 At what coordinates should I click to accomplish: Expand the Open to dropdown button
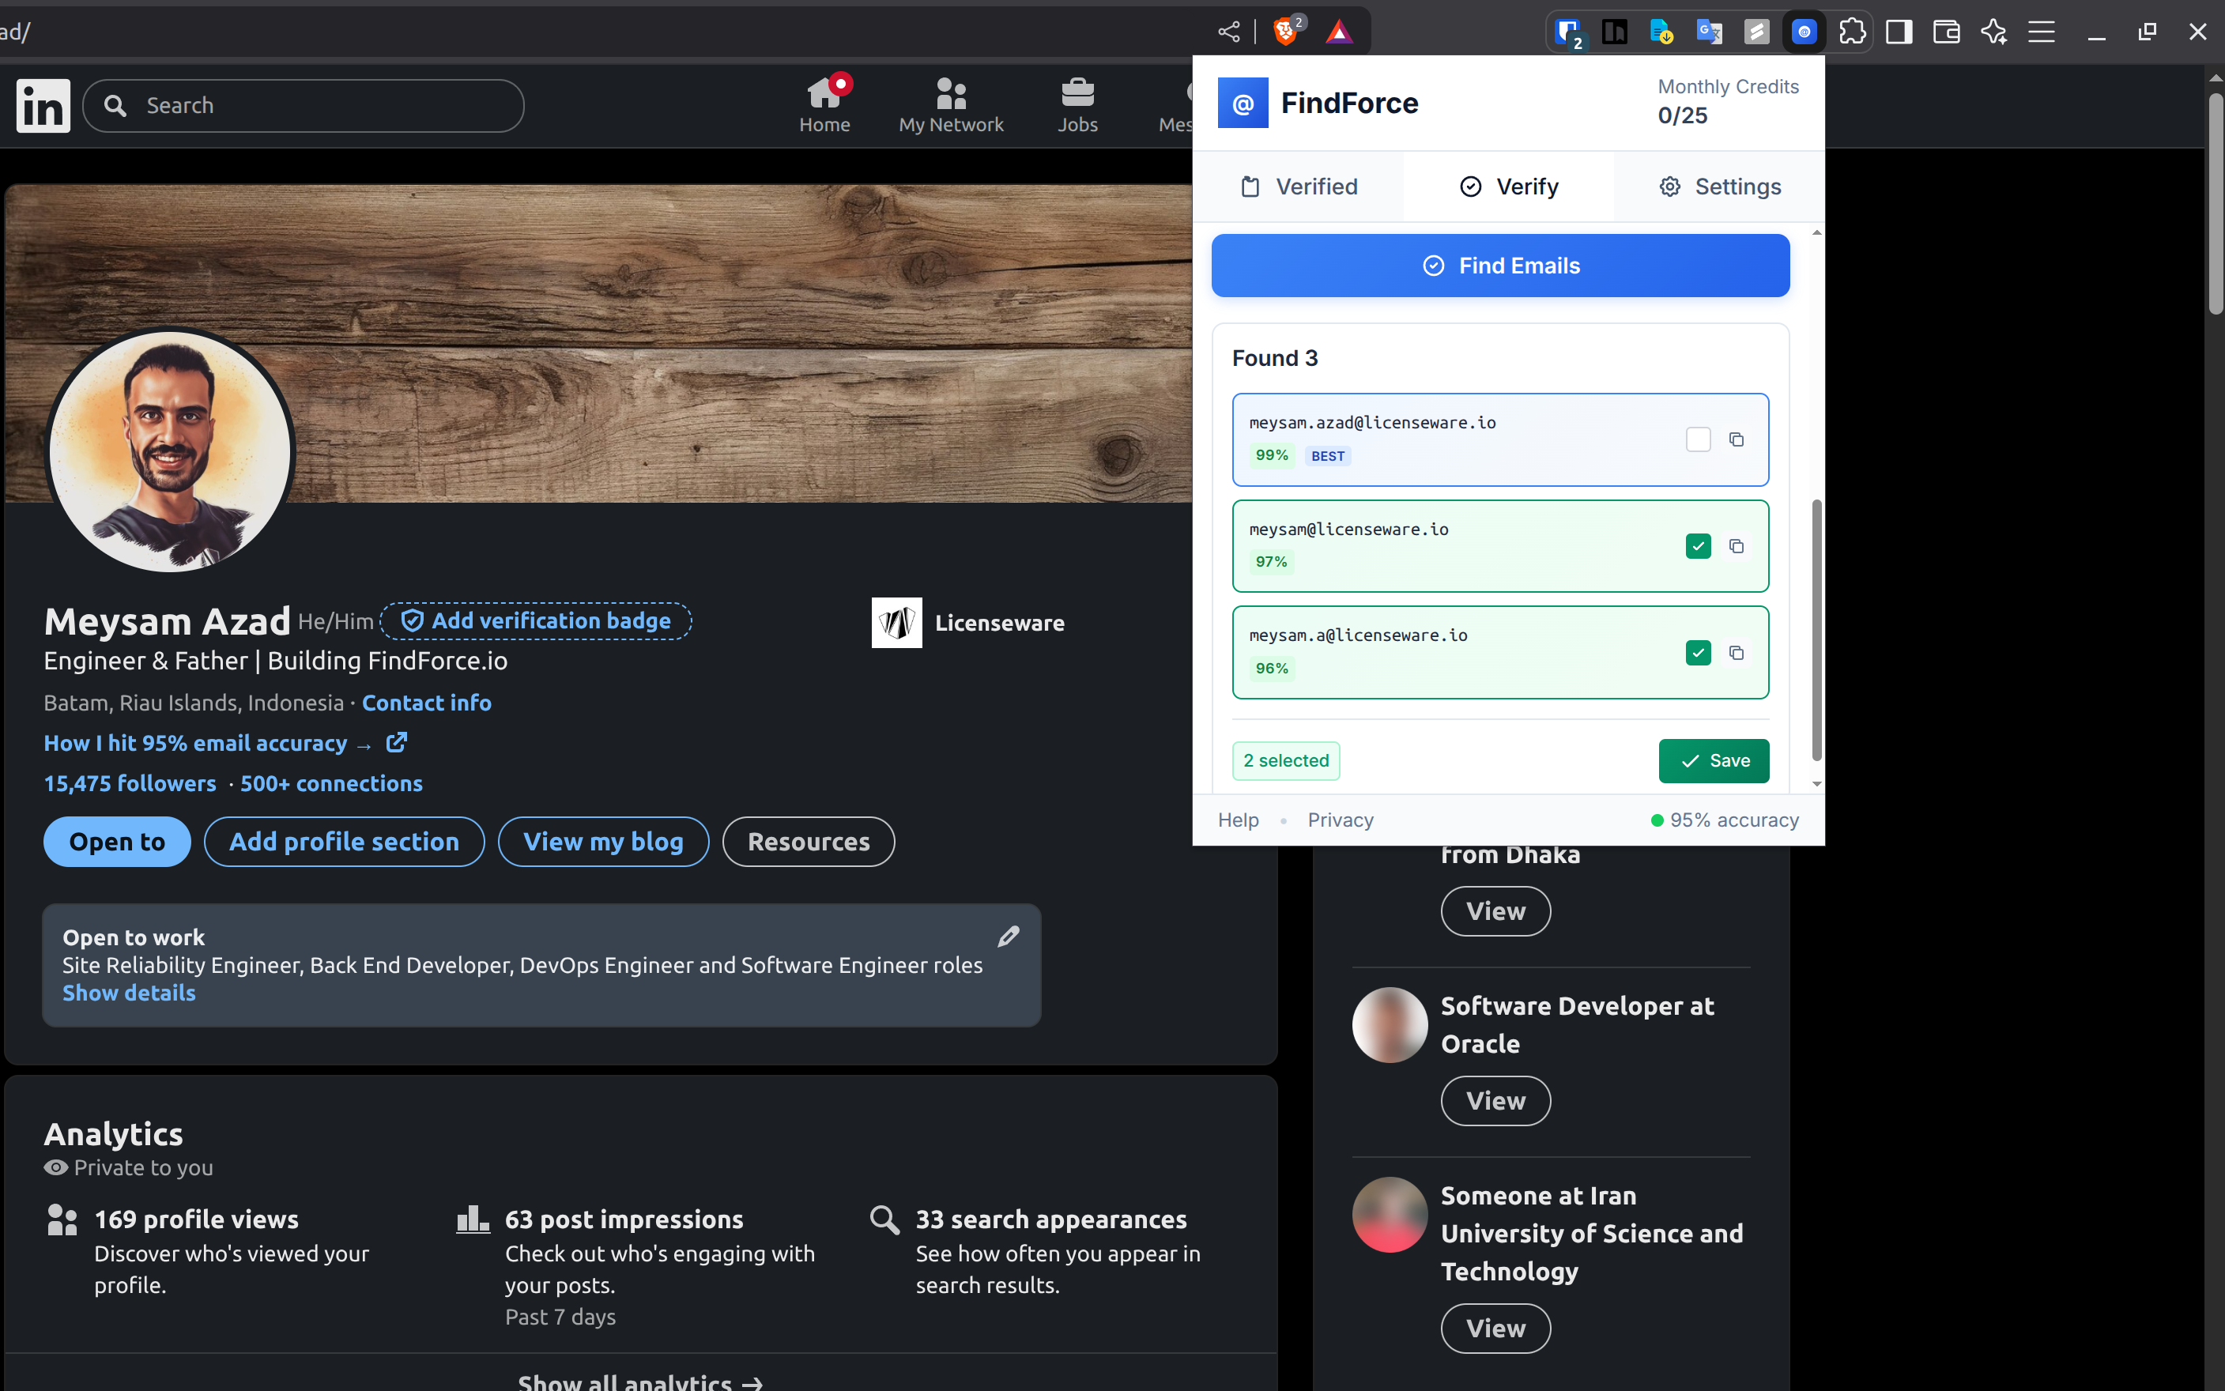point(117,842)
